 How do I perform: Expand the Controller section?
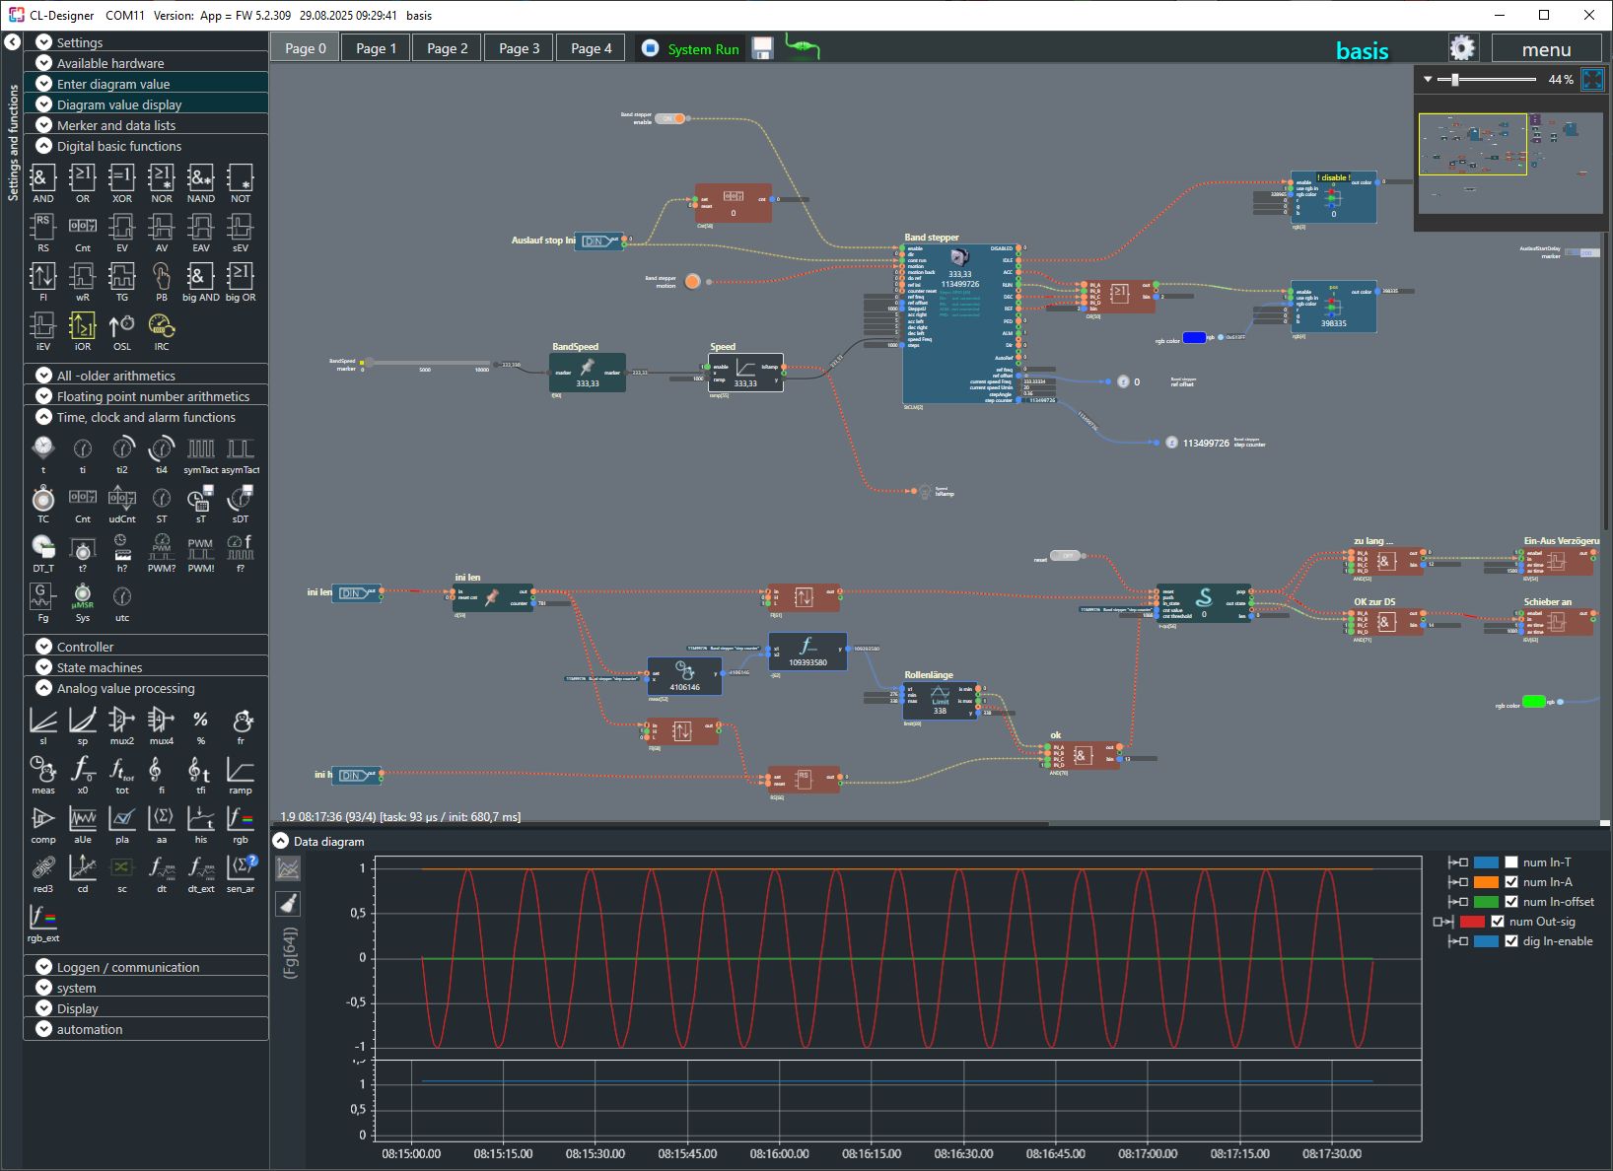click(x=43, y=647)
